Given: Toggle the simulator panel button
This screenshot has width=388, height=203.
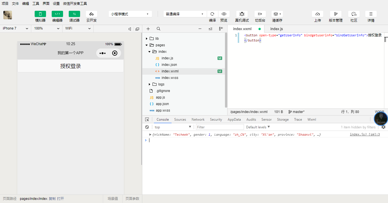Looking at the screenshot, I should (x=40, y=14).
